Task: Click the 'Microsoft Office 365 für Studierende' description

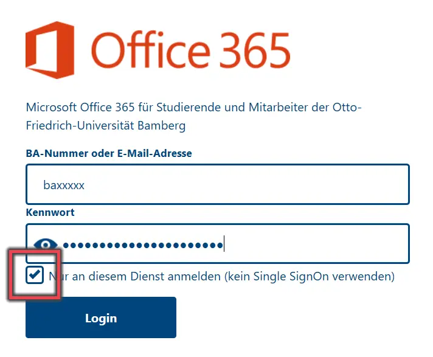Action: tap(193, 107)
